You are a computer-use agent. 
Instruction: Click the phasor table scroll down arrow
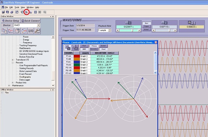155,72
